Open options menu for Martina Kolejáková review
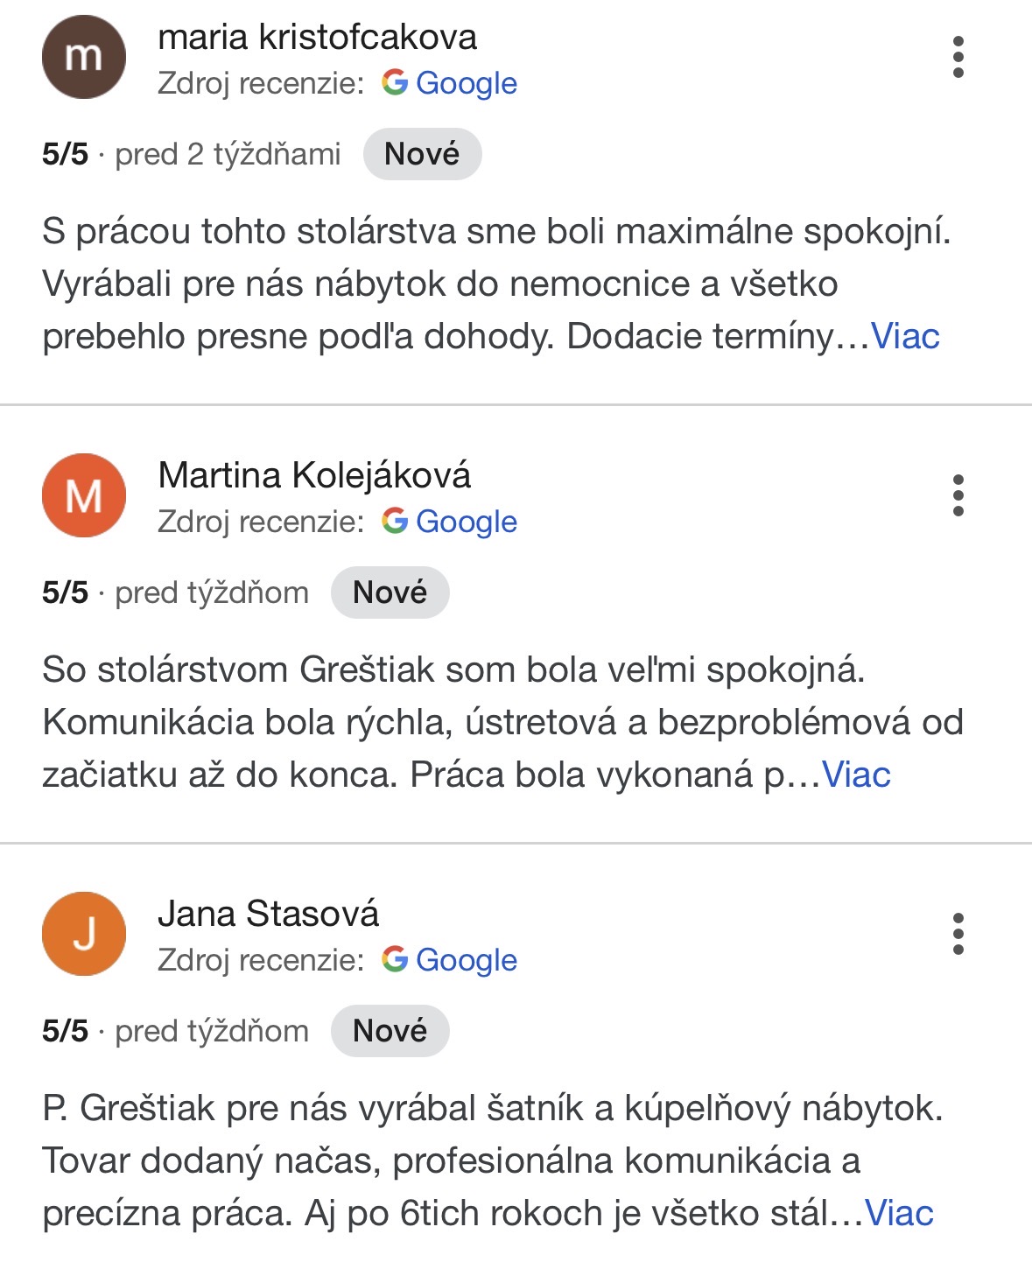 coord(958,495)
